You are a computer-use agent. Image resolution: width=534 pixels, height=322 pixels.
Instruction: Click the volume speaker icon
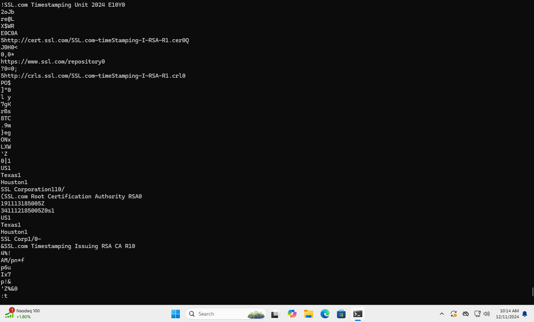487,314
